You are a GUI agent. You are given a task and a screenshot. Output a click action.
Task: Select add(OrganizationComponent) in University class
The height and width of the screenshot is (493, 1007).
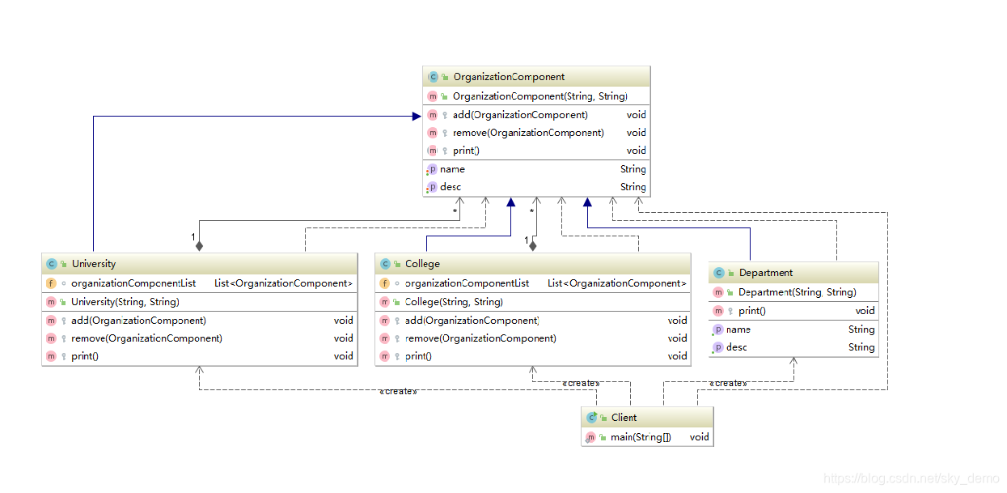[x=199, y=321]
